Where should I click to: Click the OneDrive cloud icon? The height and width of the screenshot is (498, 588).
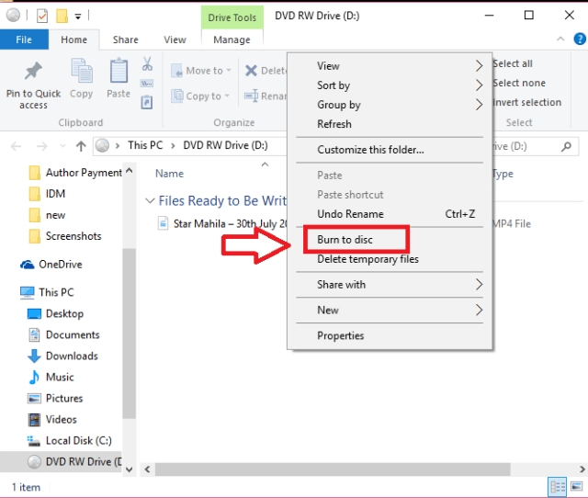click(27, 265)
